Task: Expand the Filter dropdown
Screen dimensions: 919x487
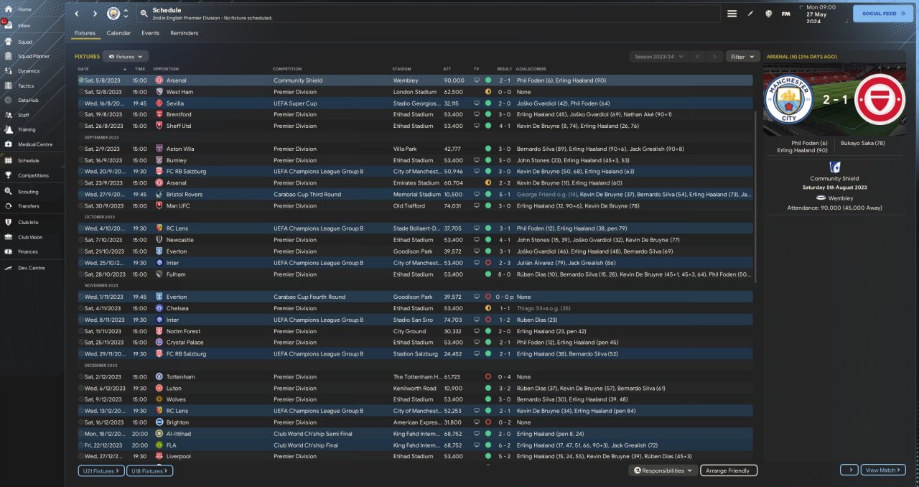Action: [x=742, y=56]
